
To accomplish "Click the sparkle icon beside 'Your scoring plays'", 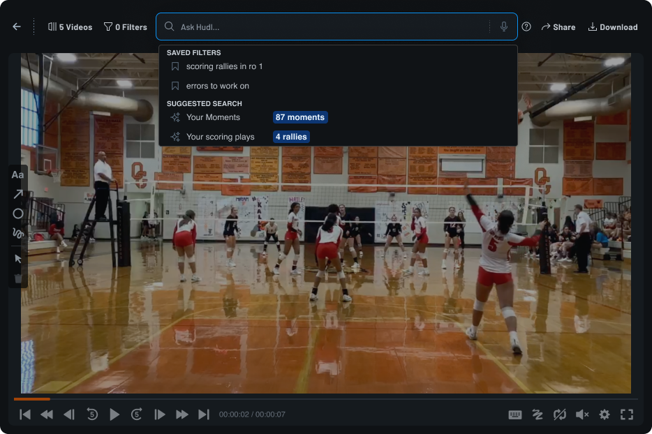I will [175, 137].
